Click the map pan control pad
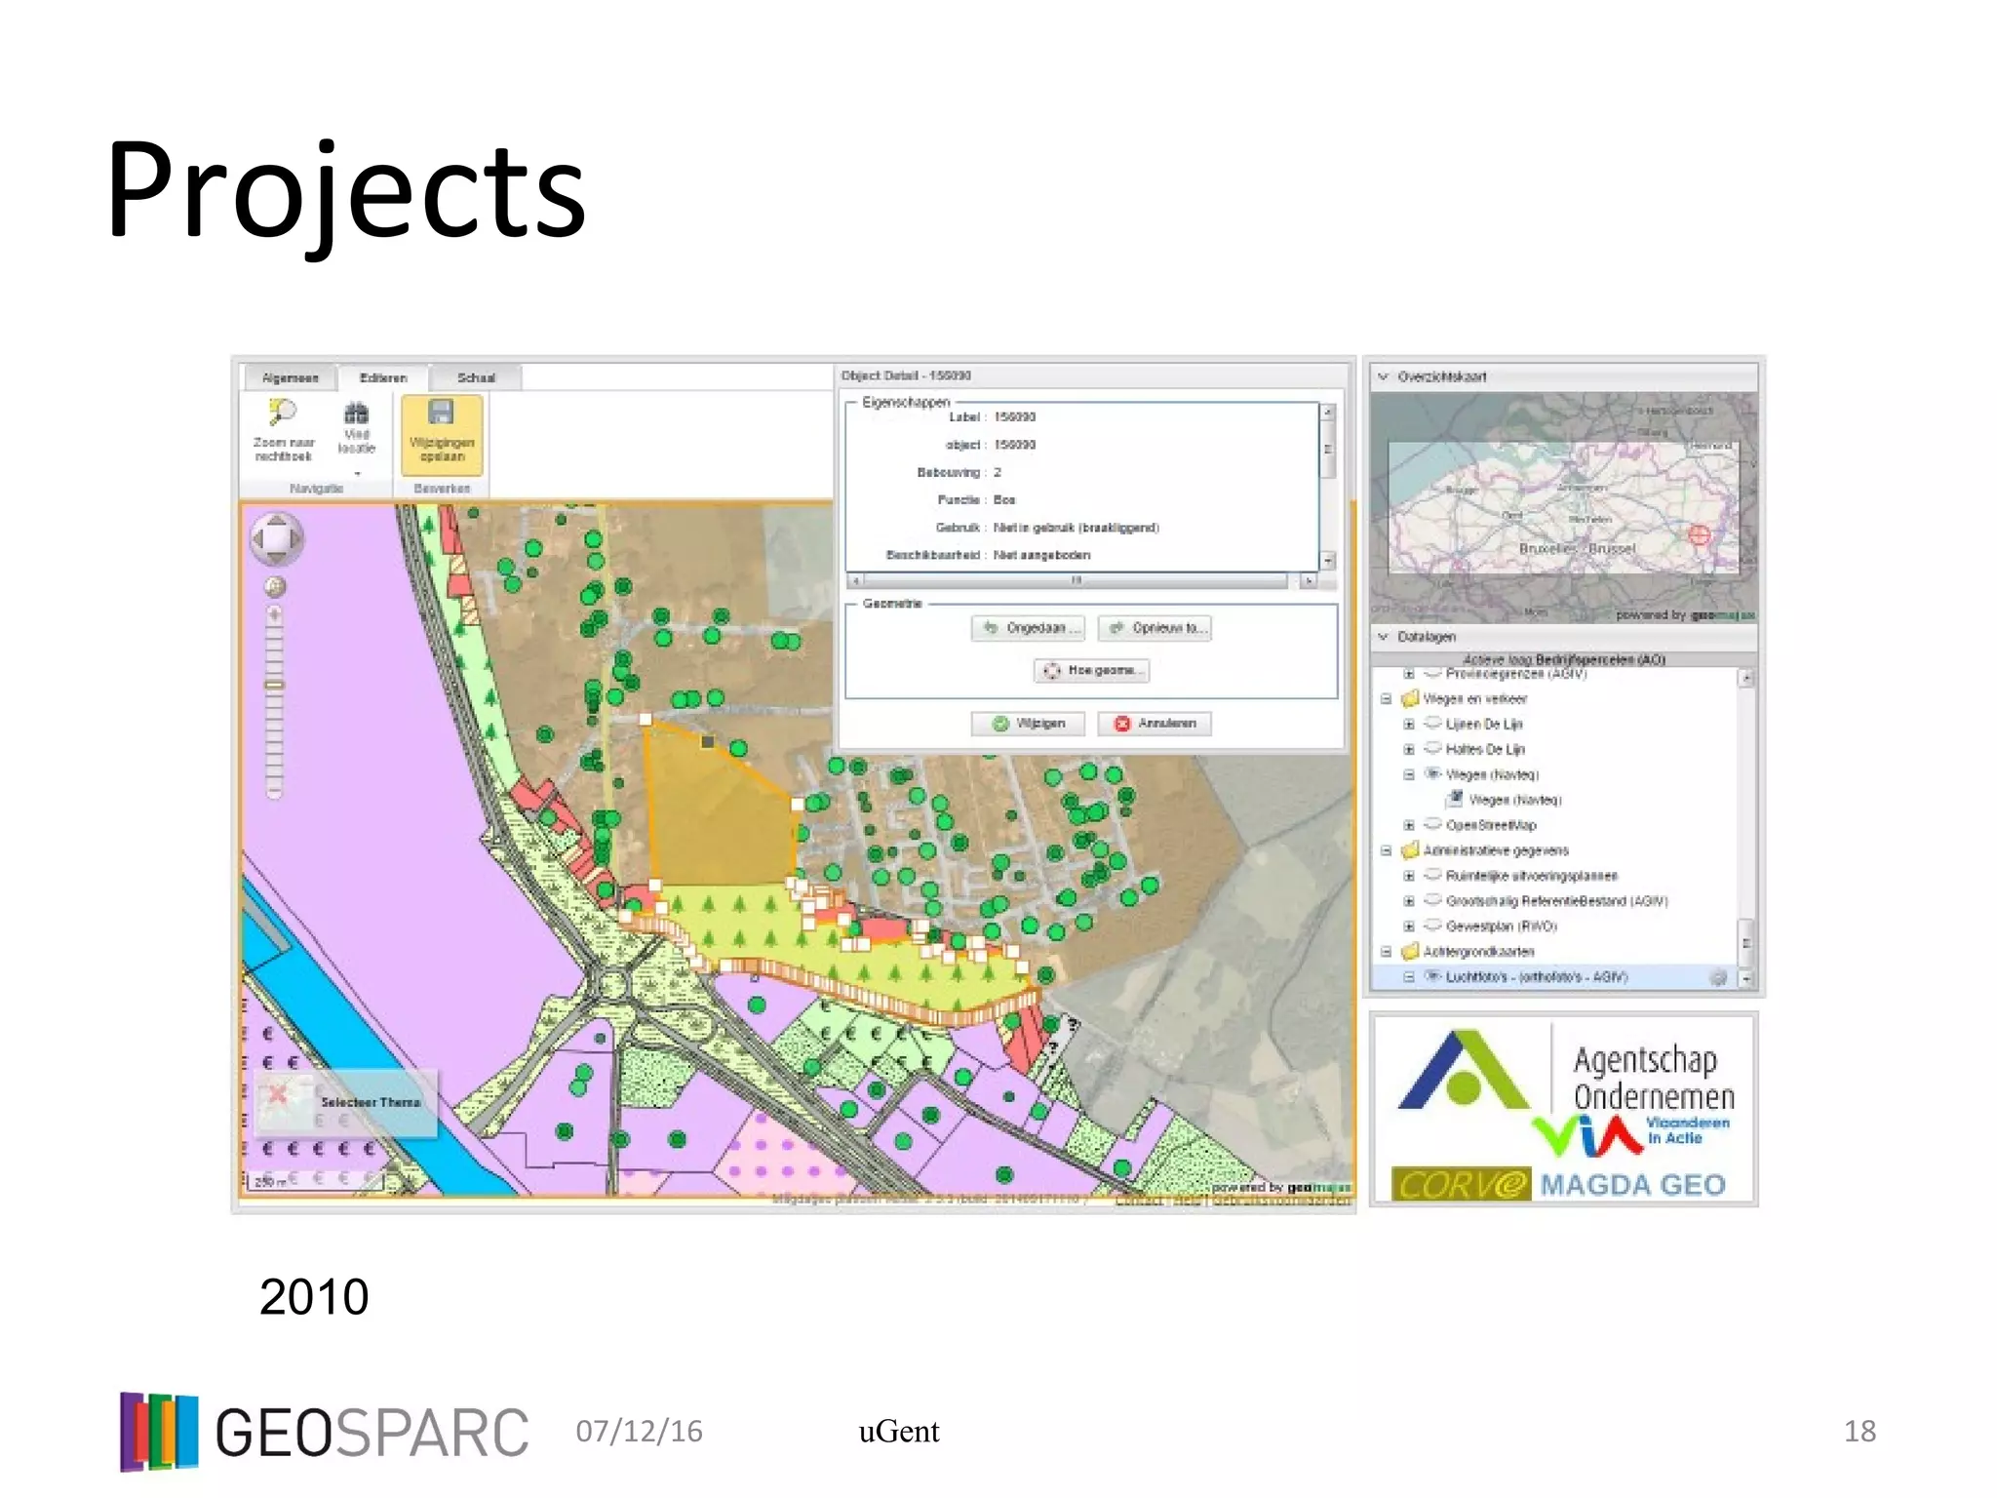This screenshot has height=1498, width=1997. tap(276, 537)
